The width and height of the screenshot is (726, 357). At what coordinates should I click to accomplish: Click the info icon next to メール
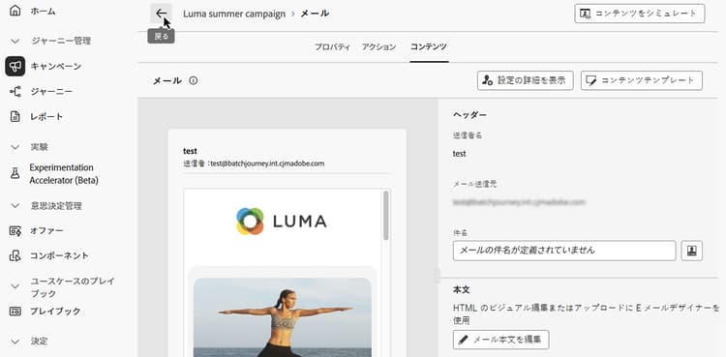click(194, 80)
